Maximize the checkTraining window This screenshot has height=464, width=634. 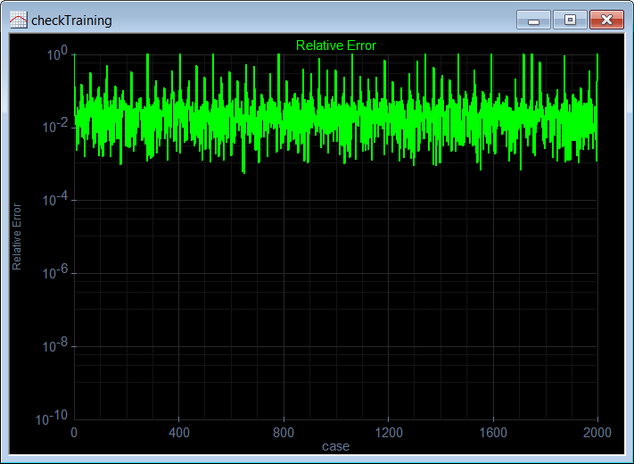pos(570,20)
